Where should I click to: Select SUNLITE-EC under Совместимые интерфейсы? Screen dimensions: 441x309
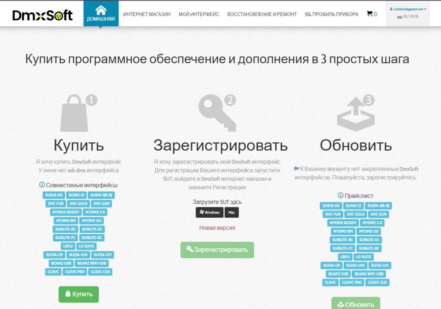pyautogui.click(x=92, y=229)
